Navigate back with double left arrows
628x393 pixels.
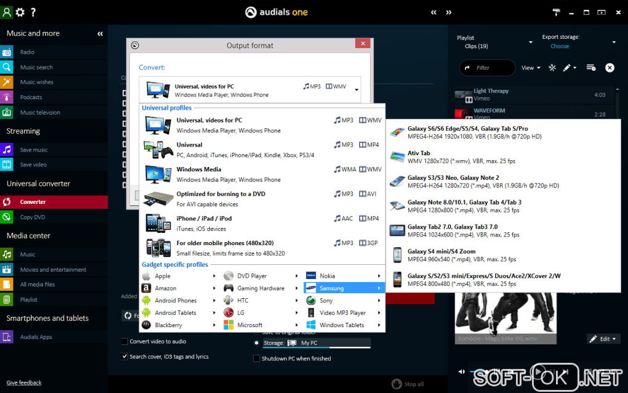(434, 12)
